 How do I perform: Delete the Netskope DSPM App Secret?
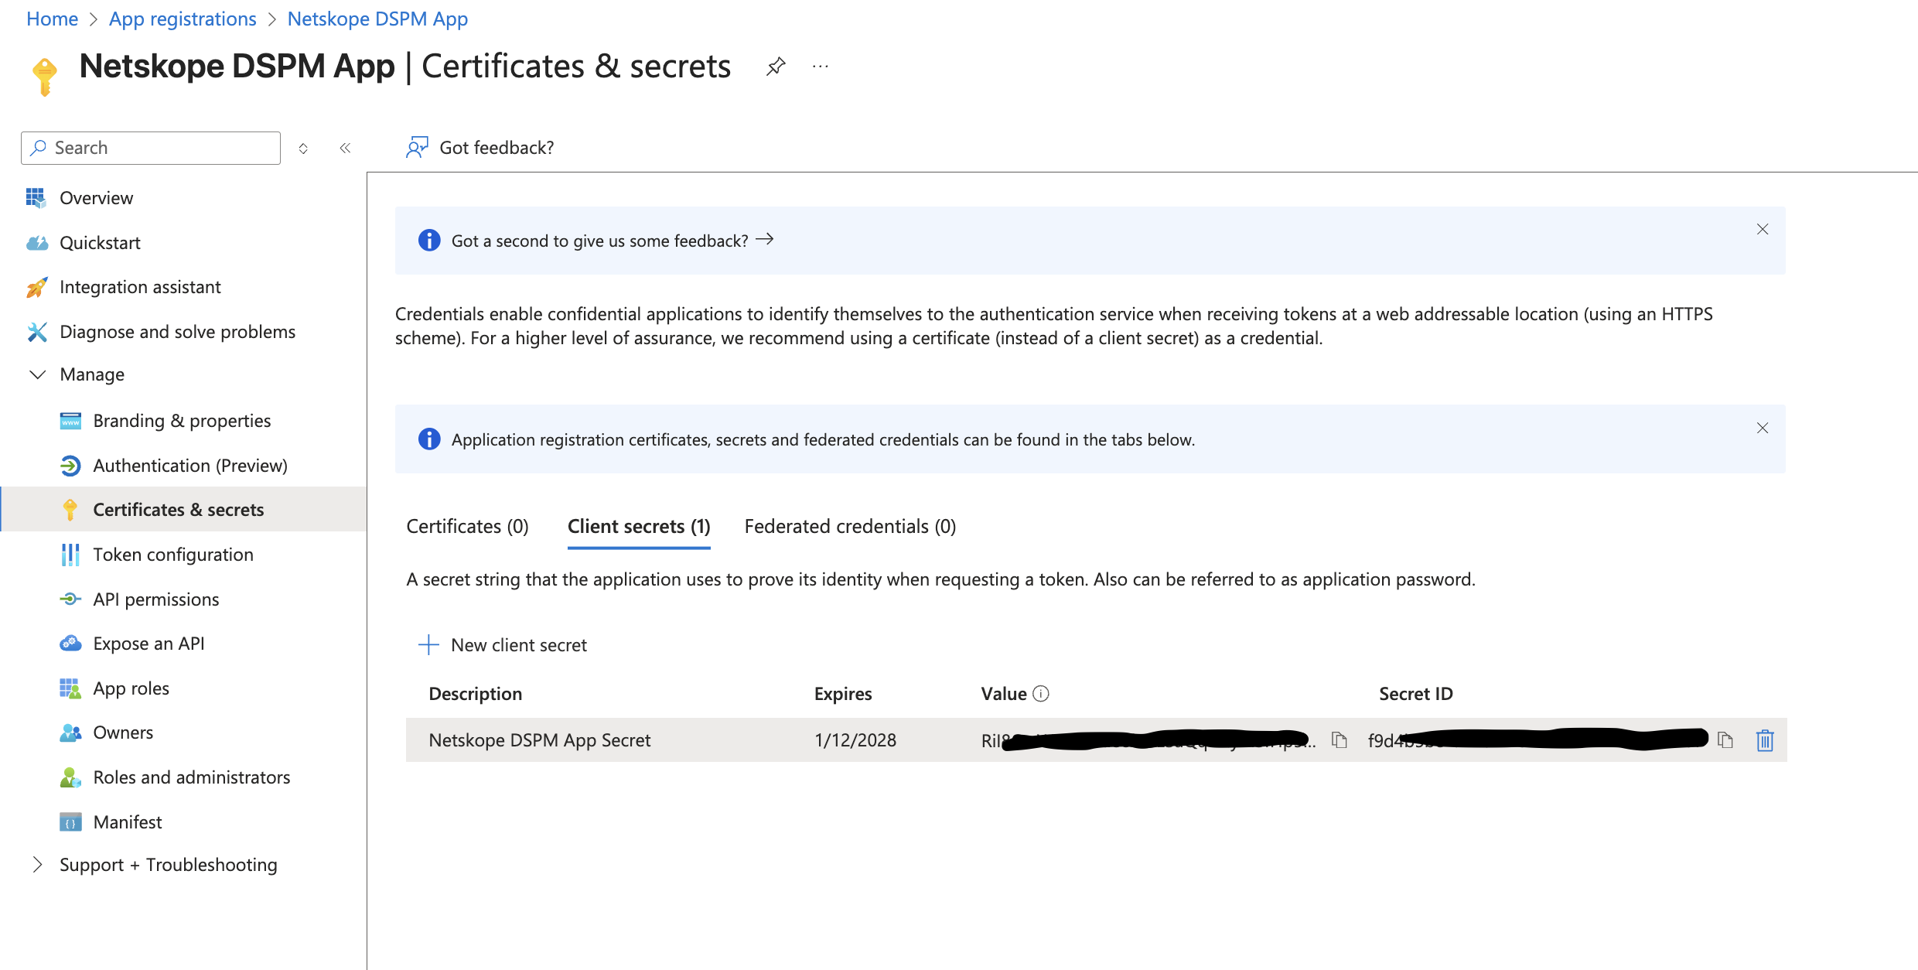click(1765, 740)
